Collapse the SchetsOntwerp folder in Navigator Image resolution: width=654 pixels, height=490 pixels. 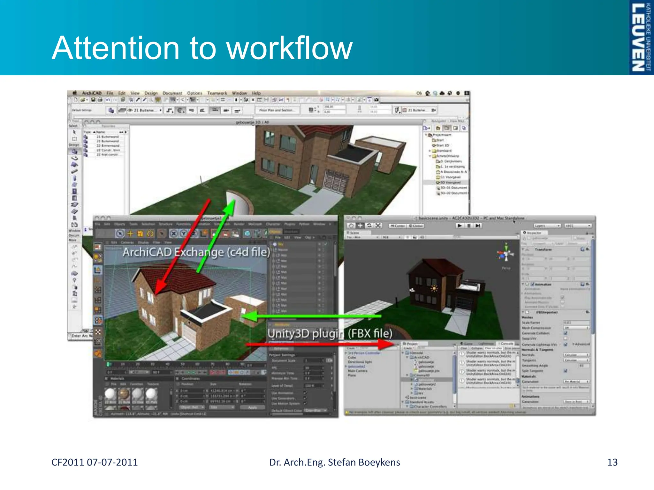tap(430, 156)
